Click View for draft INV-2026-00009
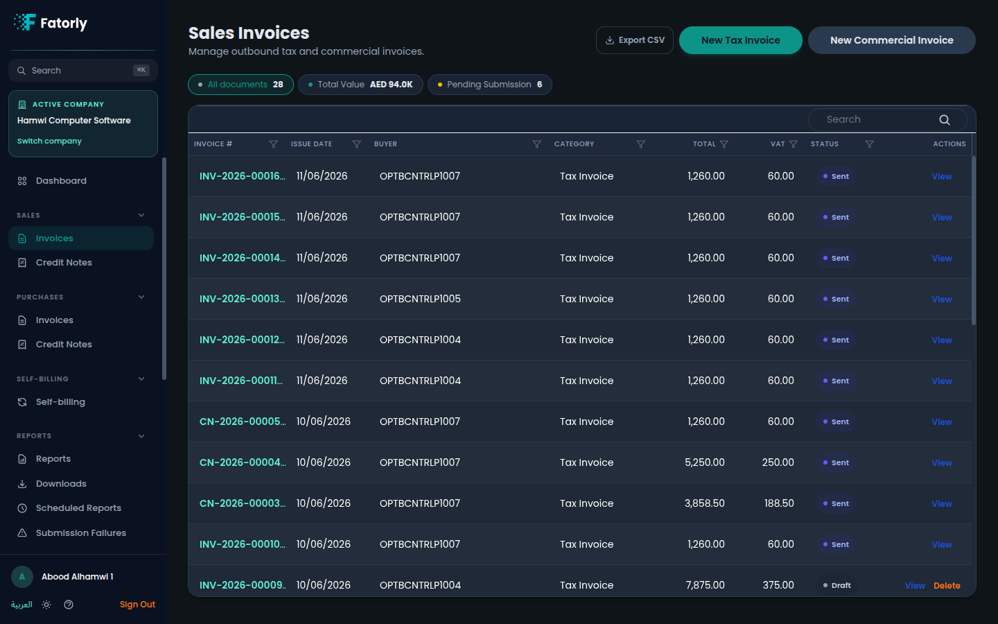This screenshot has width=998, height=624. click(915, 585)
